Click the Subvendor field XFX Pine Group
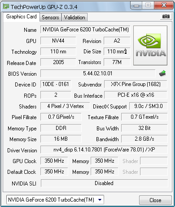 136,84
